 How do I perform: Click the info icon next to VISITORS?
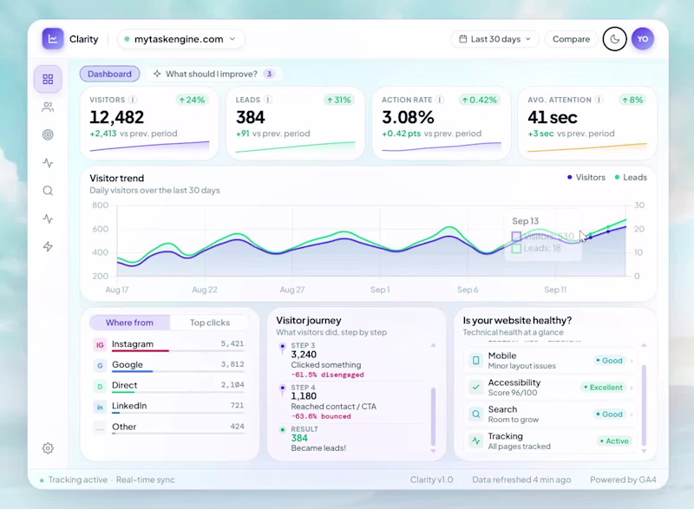click(x=133, y=100)
